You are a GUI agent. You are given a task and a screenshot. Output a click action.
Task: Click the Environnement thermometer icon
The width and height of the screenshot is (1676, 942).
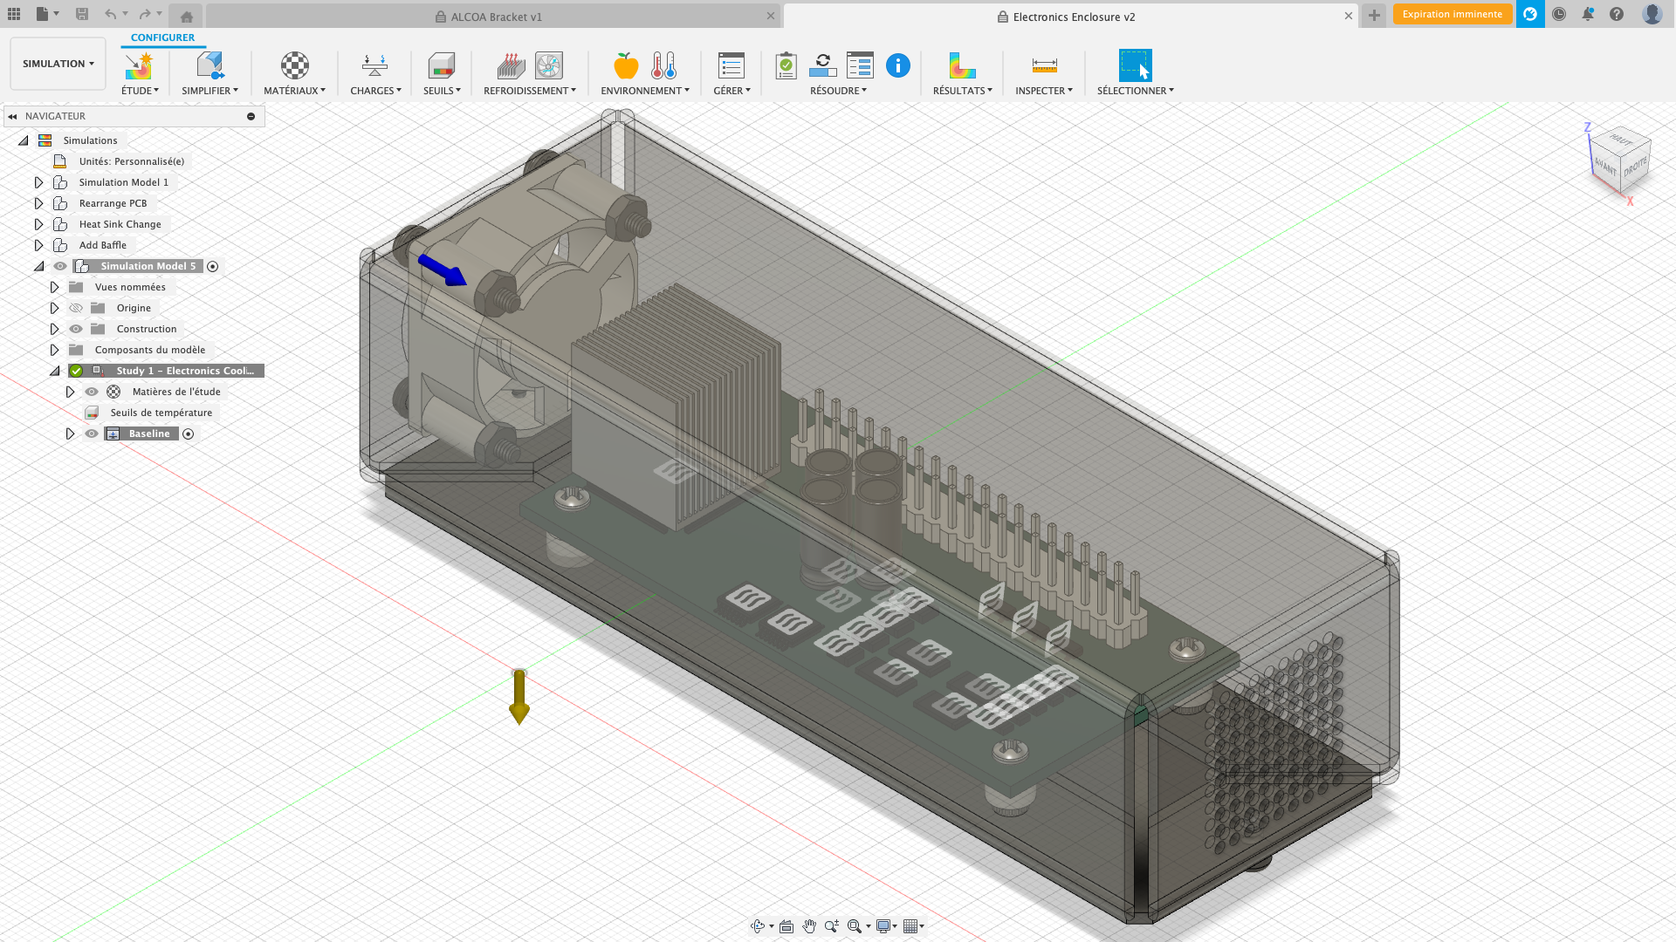point(665,65)
